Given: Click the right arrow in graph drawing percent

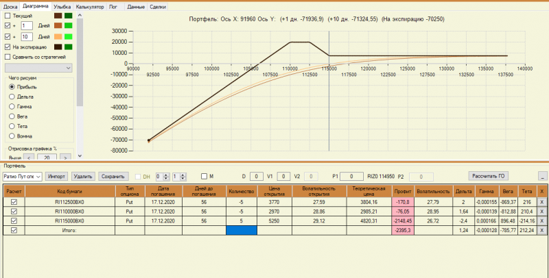Looking at the screenshot, I should (65, 158).
